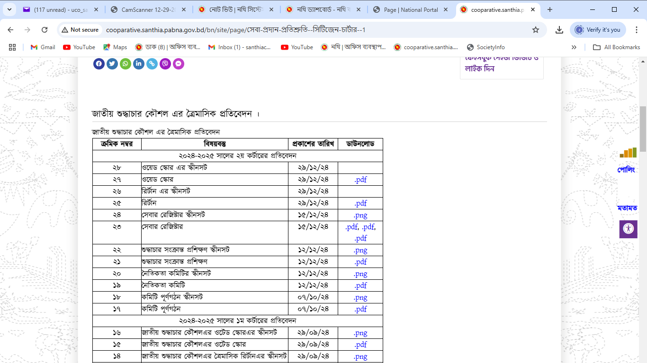Open the .png link for row ২৪

pyautogui.click(x=360, y=215)
